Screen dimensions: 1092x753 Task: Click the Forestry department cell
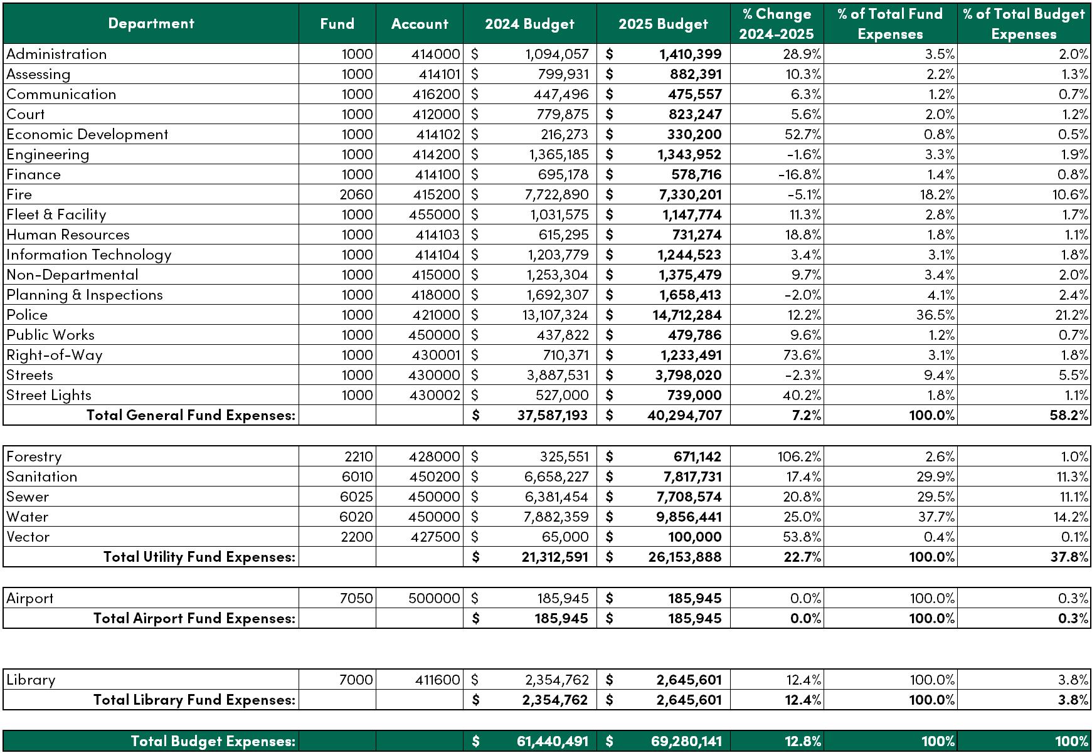point(151,456)
